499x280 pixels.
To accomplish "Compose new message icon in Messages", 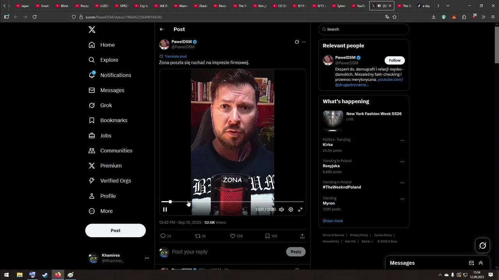I will [x=471, y=263].
